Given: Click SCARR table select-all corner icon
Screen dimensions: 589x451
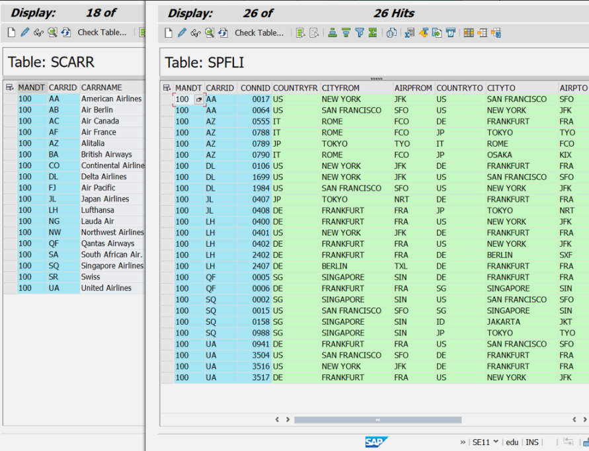Looking at the screenshot, I should coord(10,87).
